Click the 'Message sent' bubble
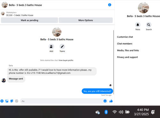Screen dimensions: 160x118 [16, 79]
